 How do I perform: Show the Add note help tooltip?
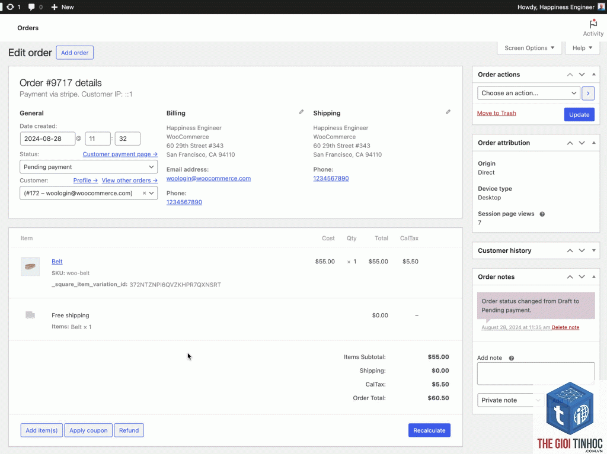pos(512,358)
